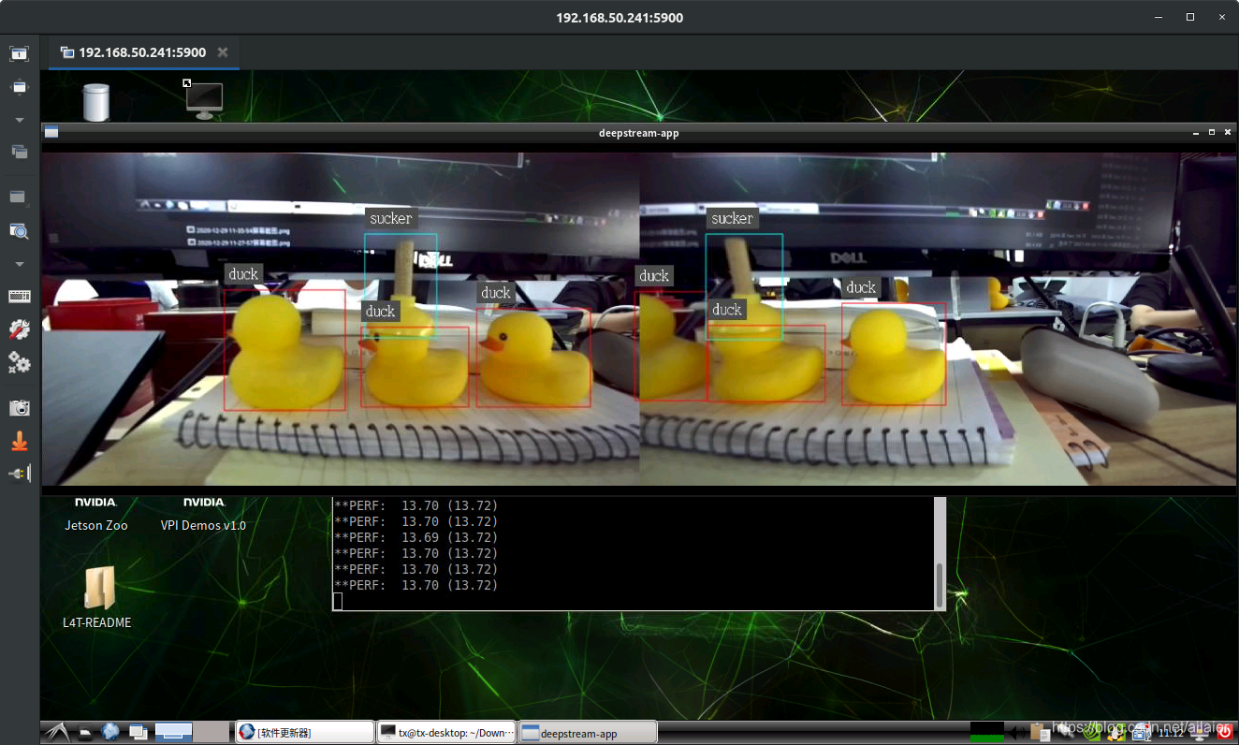
Task: Click the switch tab pages icon
Action: (x=19, y=152)
